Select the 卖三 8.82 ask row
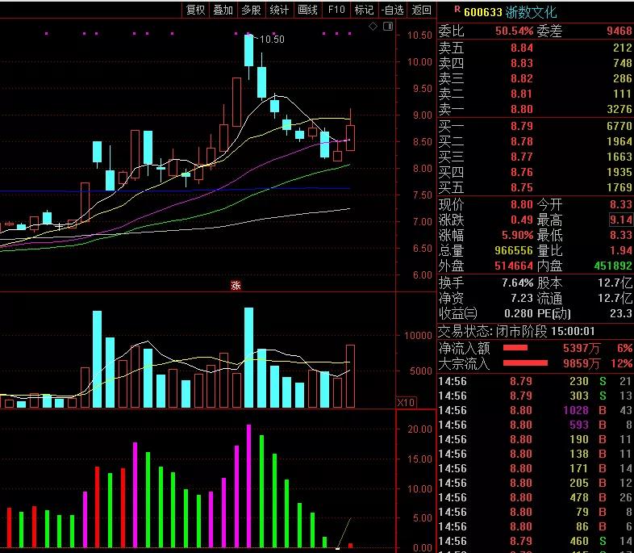This screenshot has width=634, height=553. tap(536, 78)
